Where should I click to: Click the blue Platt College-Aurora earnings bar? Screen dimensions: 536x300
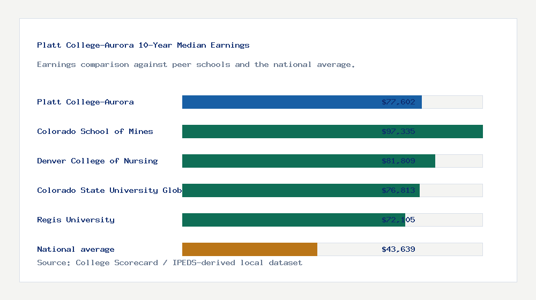point(302,102)
